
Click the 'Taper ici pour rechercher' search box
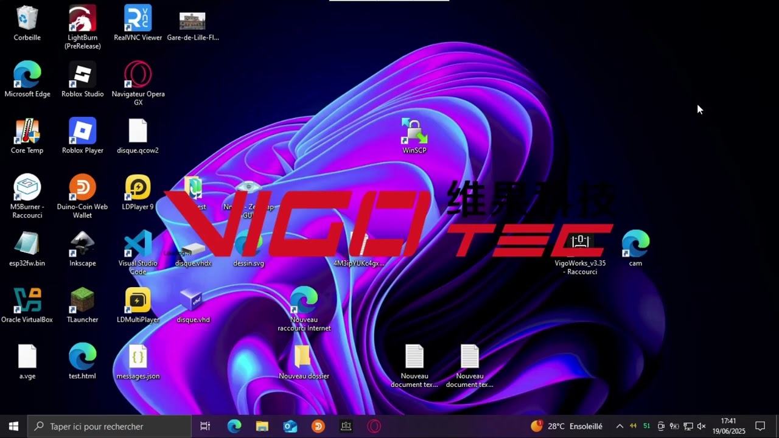click(x=110, y=426)
